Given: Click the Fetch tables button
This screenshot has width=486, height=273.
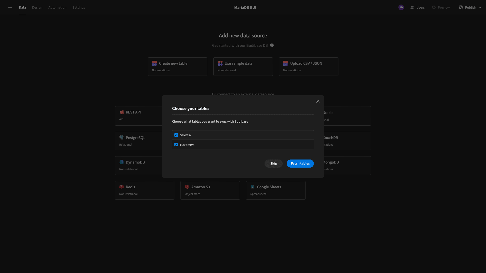Looking at the screenshot, I should pos(300,164).
